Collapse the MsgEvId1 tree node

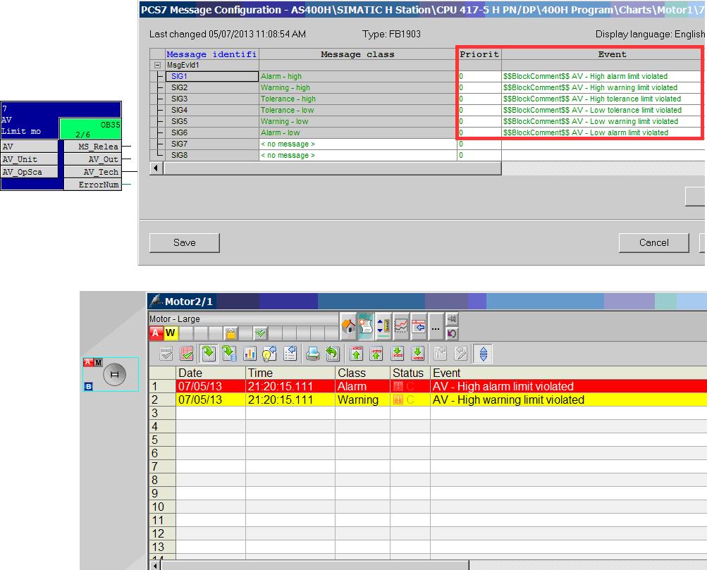(x=157, y=66)
